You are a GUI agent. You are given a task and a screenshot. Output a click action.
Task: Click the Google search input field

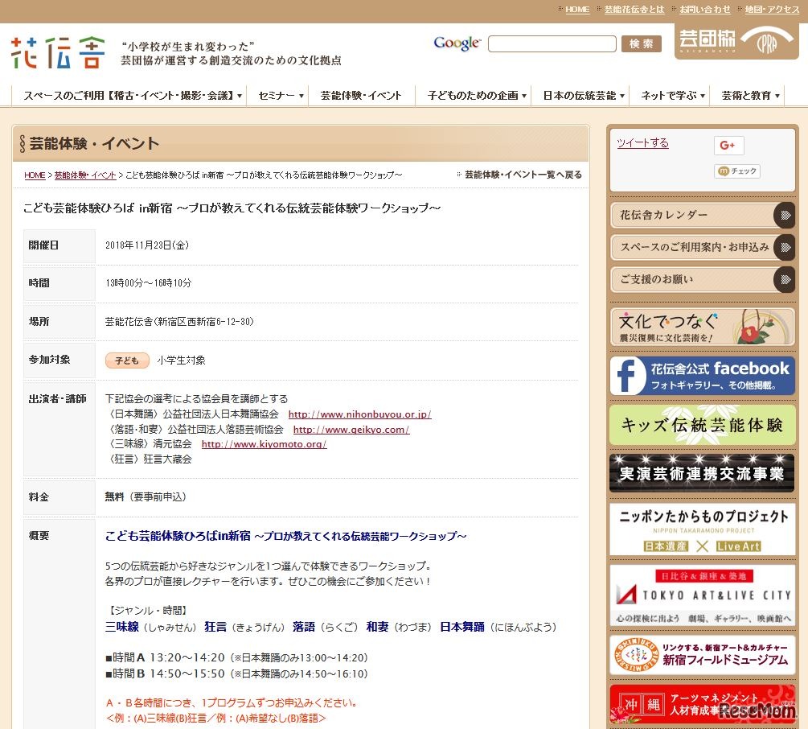pyautogui.click(x=552, y=43)
